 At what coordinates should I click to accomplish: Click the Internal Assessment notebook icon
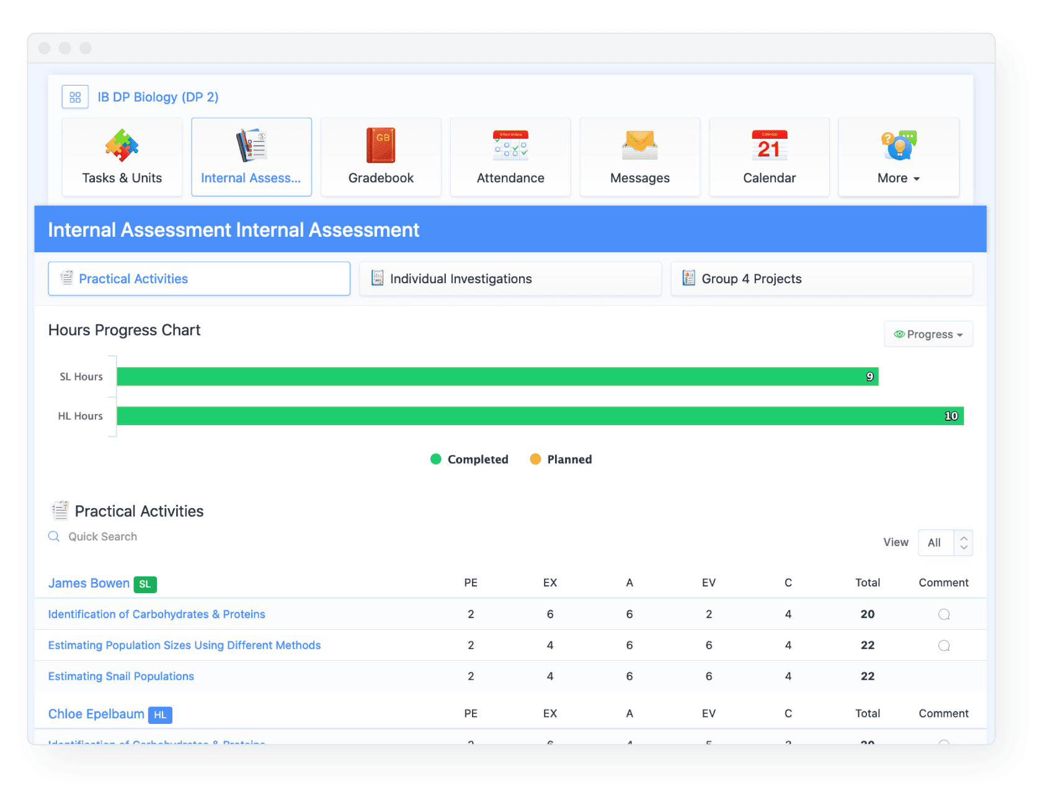(251, 146)
